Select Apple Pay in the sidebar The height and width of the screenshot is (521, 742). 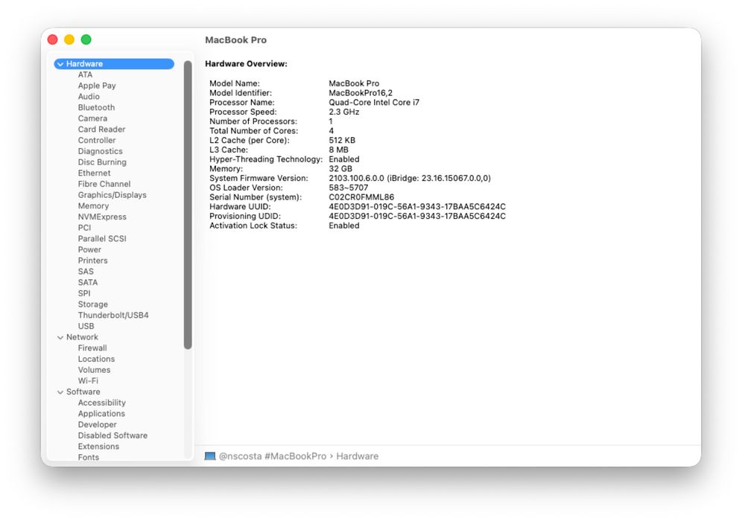(97, 86)
